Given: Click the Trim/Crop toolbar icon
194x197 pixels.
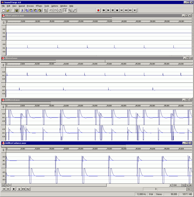Looking at the screenshot, I should 45,10.
